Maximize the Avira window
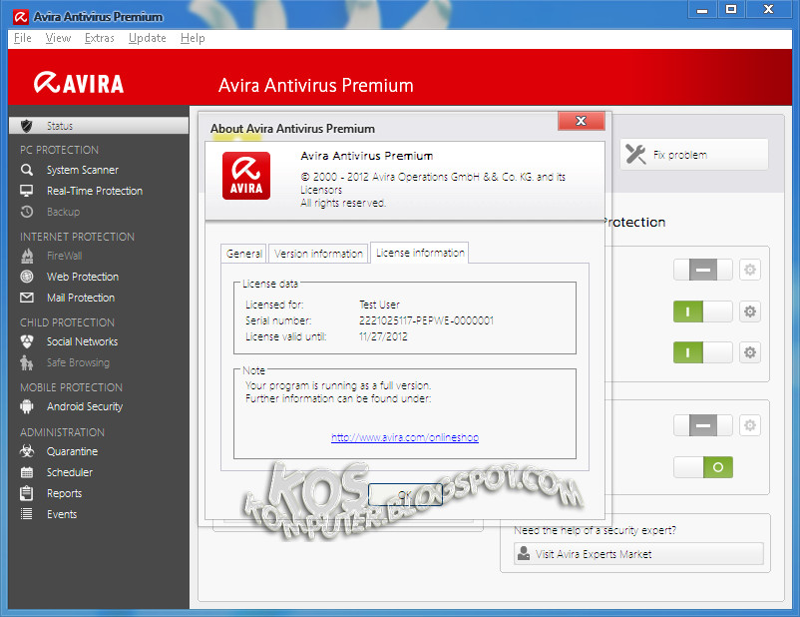This screenshot has width=800, height=617. tap(731, 9)
